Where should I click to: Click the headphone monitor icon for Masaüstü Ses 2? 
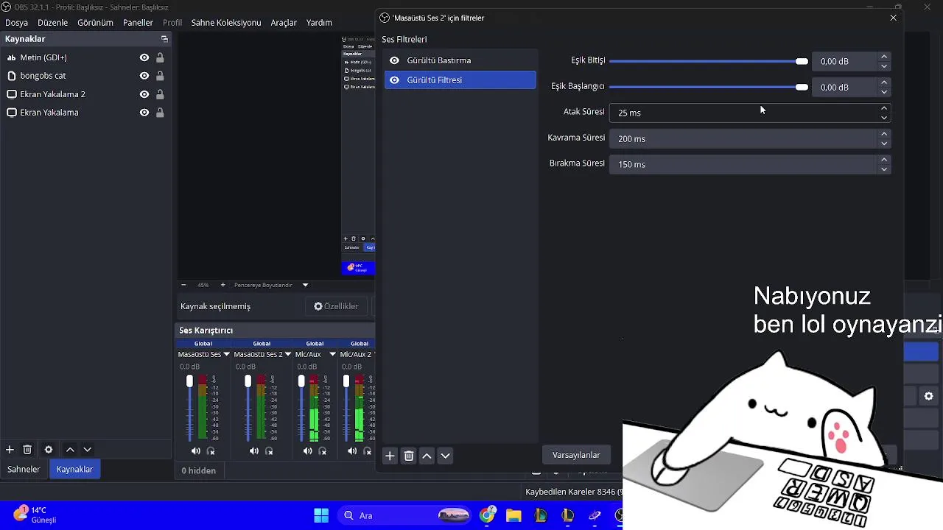[269, 451]
